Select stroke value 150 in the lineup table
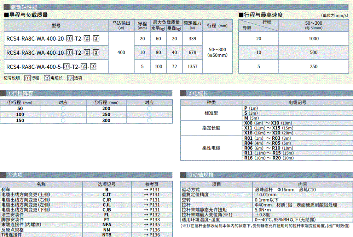 point(20,121)
